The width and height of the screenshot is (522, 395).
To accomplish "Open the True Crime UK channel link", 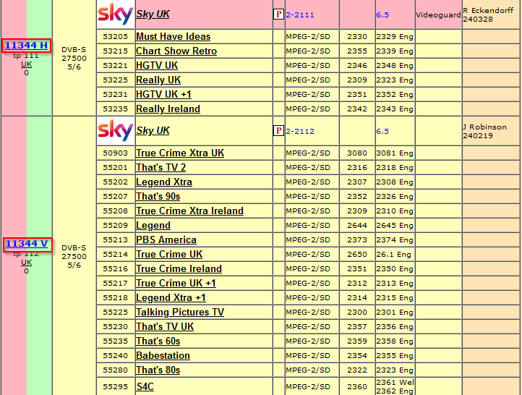I will click(x=169, y=254).
